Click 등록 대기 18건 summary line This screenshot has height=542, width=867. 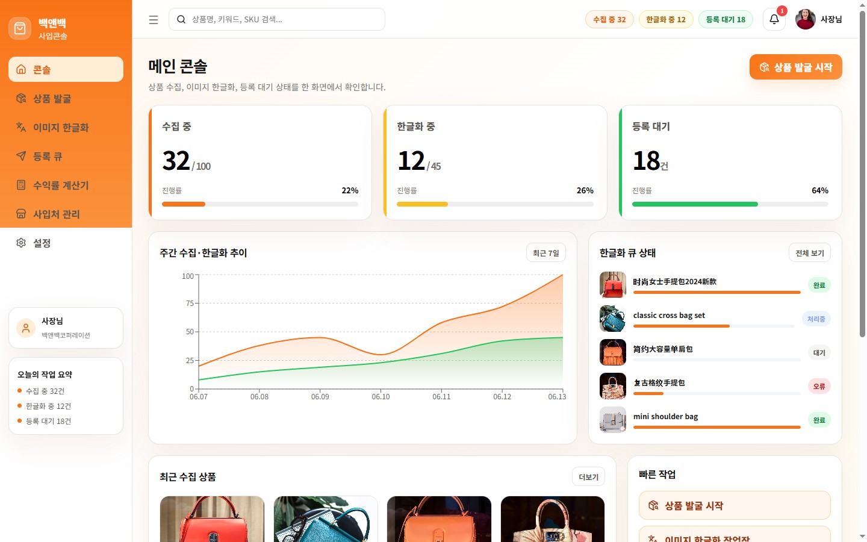(48, 421)
